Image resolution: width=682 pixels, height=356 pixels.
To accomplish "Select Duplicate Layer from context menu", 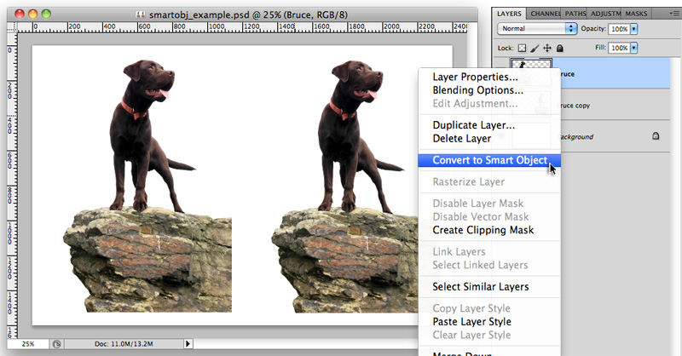I will tap(473, 125).
